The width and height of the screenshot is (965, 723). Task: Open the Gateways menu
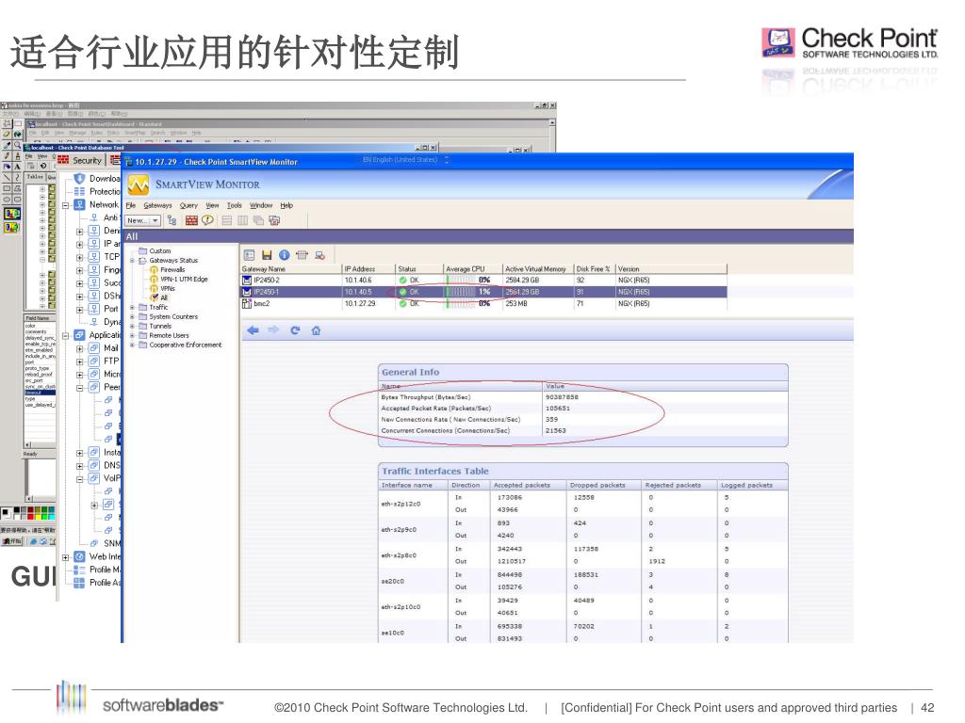(x=157, y=205)
